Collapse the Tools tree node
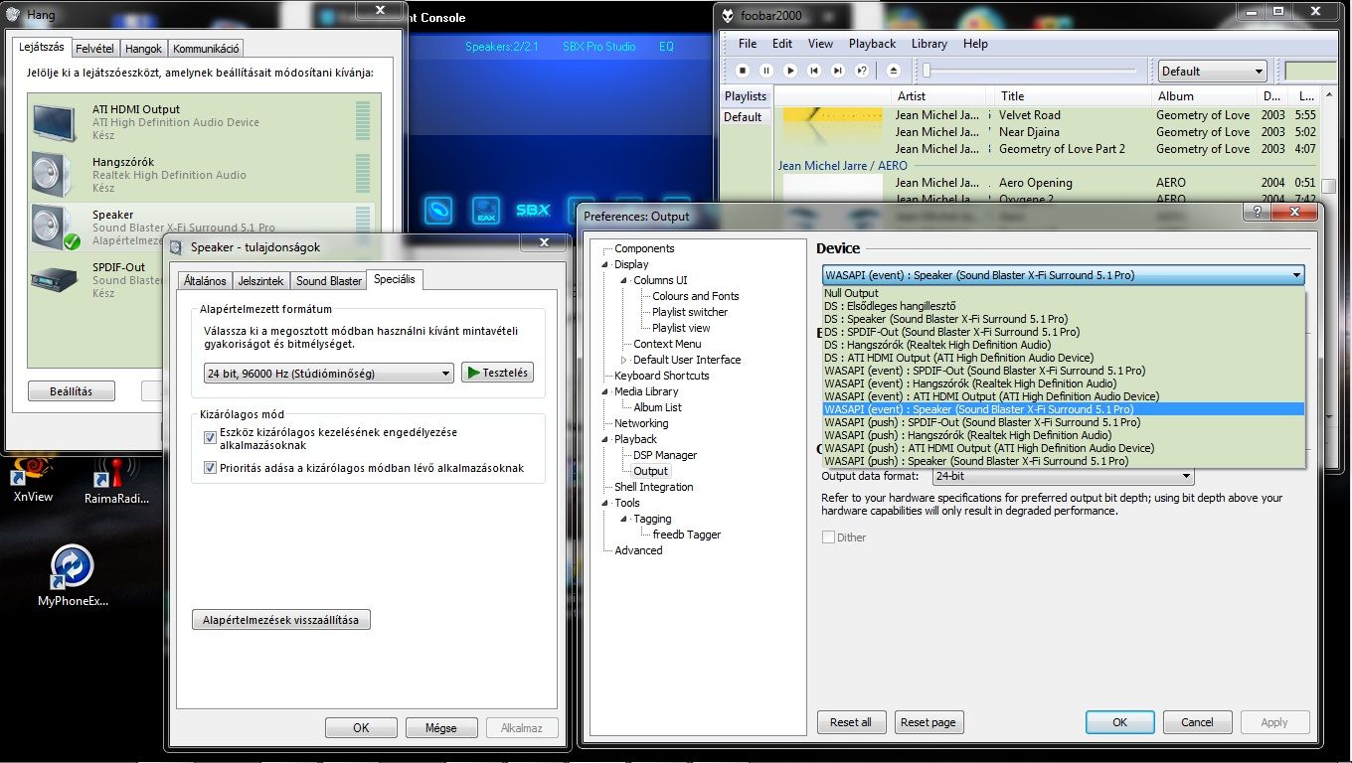This screenshot has width=1352, height=763. pyautogui.click(x=605, y=503)
